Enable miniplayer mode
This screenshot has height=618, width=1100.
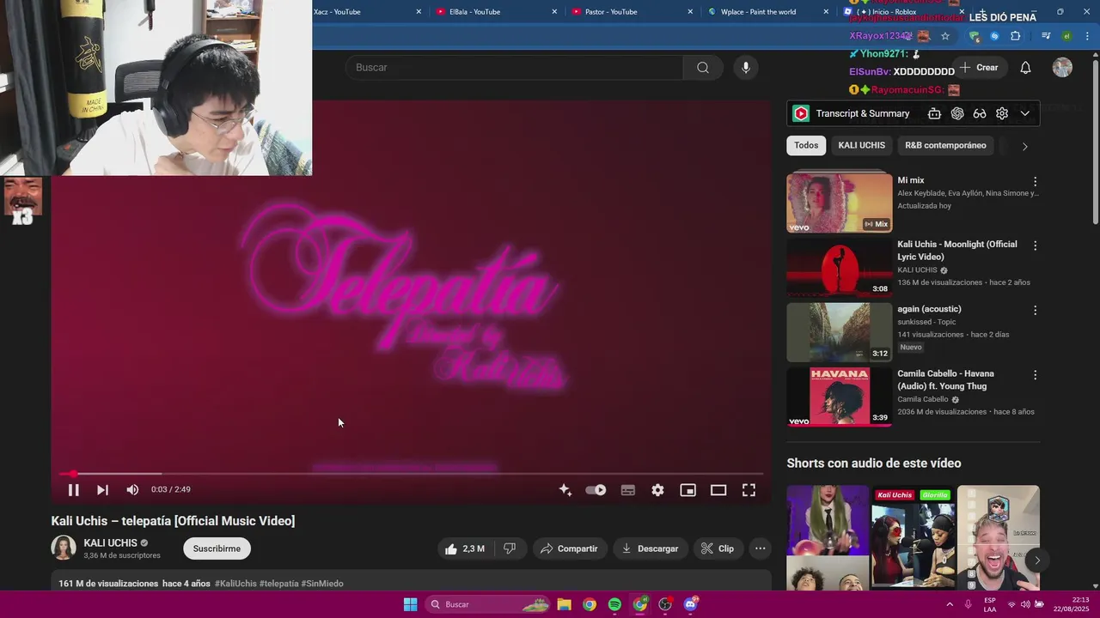(x=687, y=490)
